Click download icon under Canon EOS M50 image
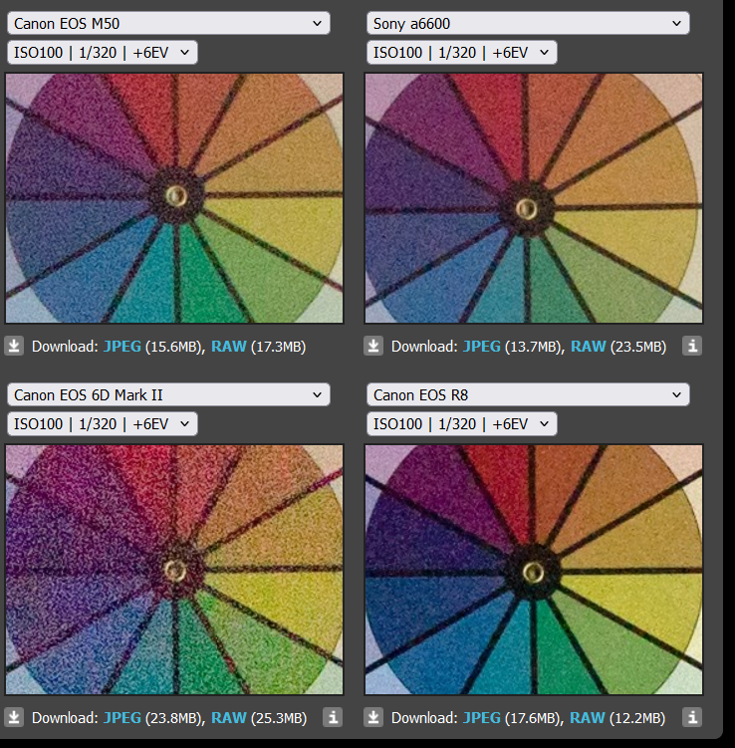Screen dimensions: 735x748 coord(14,346)
